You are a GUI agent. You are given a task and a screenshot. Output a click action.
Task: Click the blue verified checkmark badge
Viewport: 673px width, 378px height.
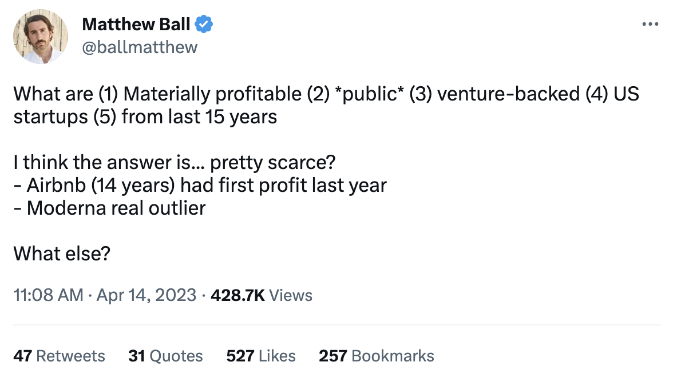tap(204, 24)
